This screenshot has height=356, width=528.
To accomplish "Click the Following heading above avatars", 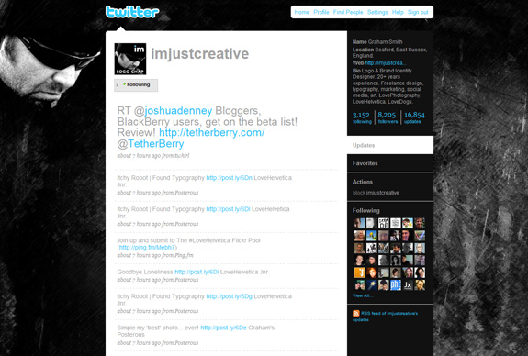I will pos(366,211).
